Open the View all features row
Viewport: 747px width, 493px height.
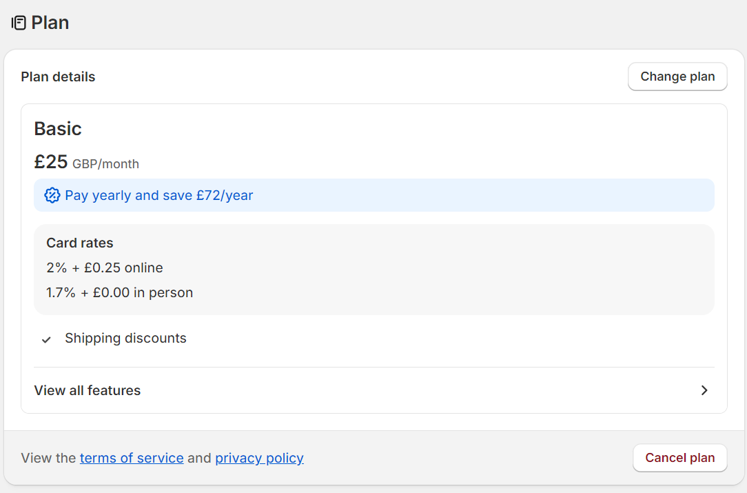[88, 390]
